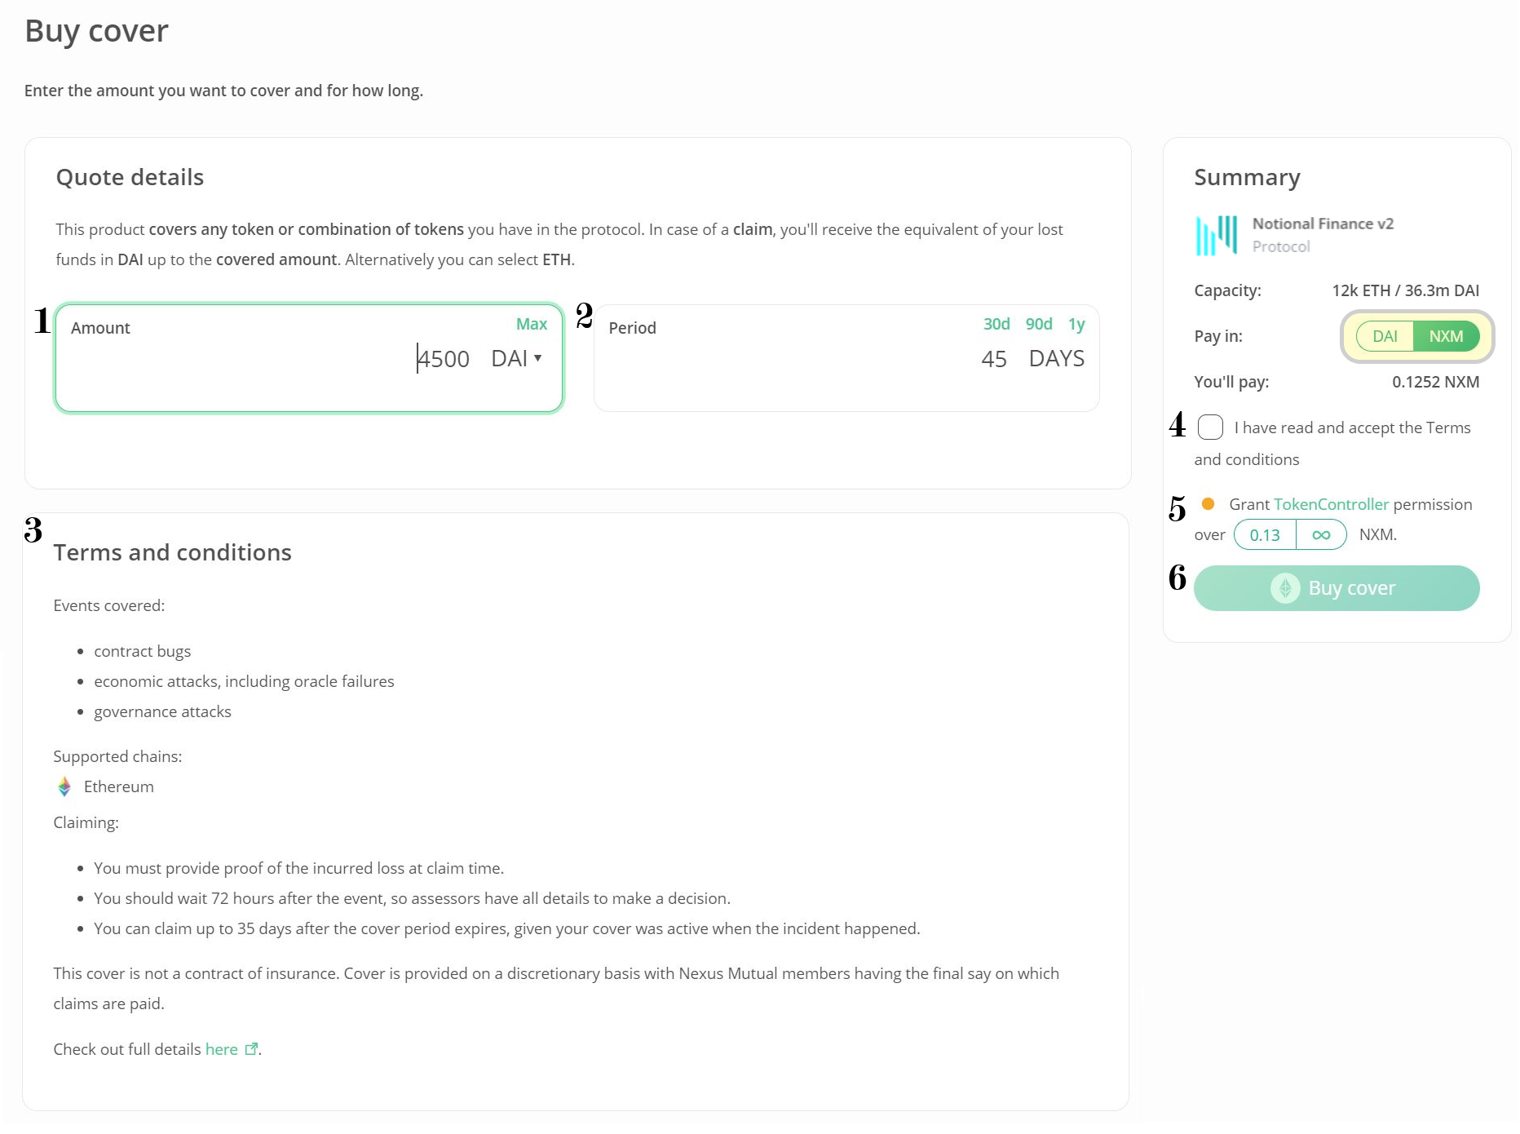Click the '0.1252 NXM' payment value
The width and height of the screenshot is (1520, 1134).
[1435, 382]
